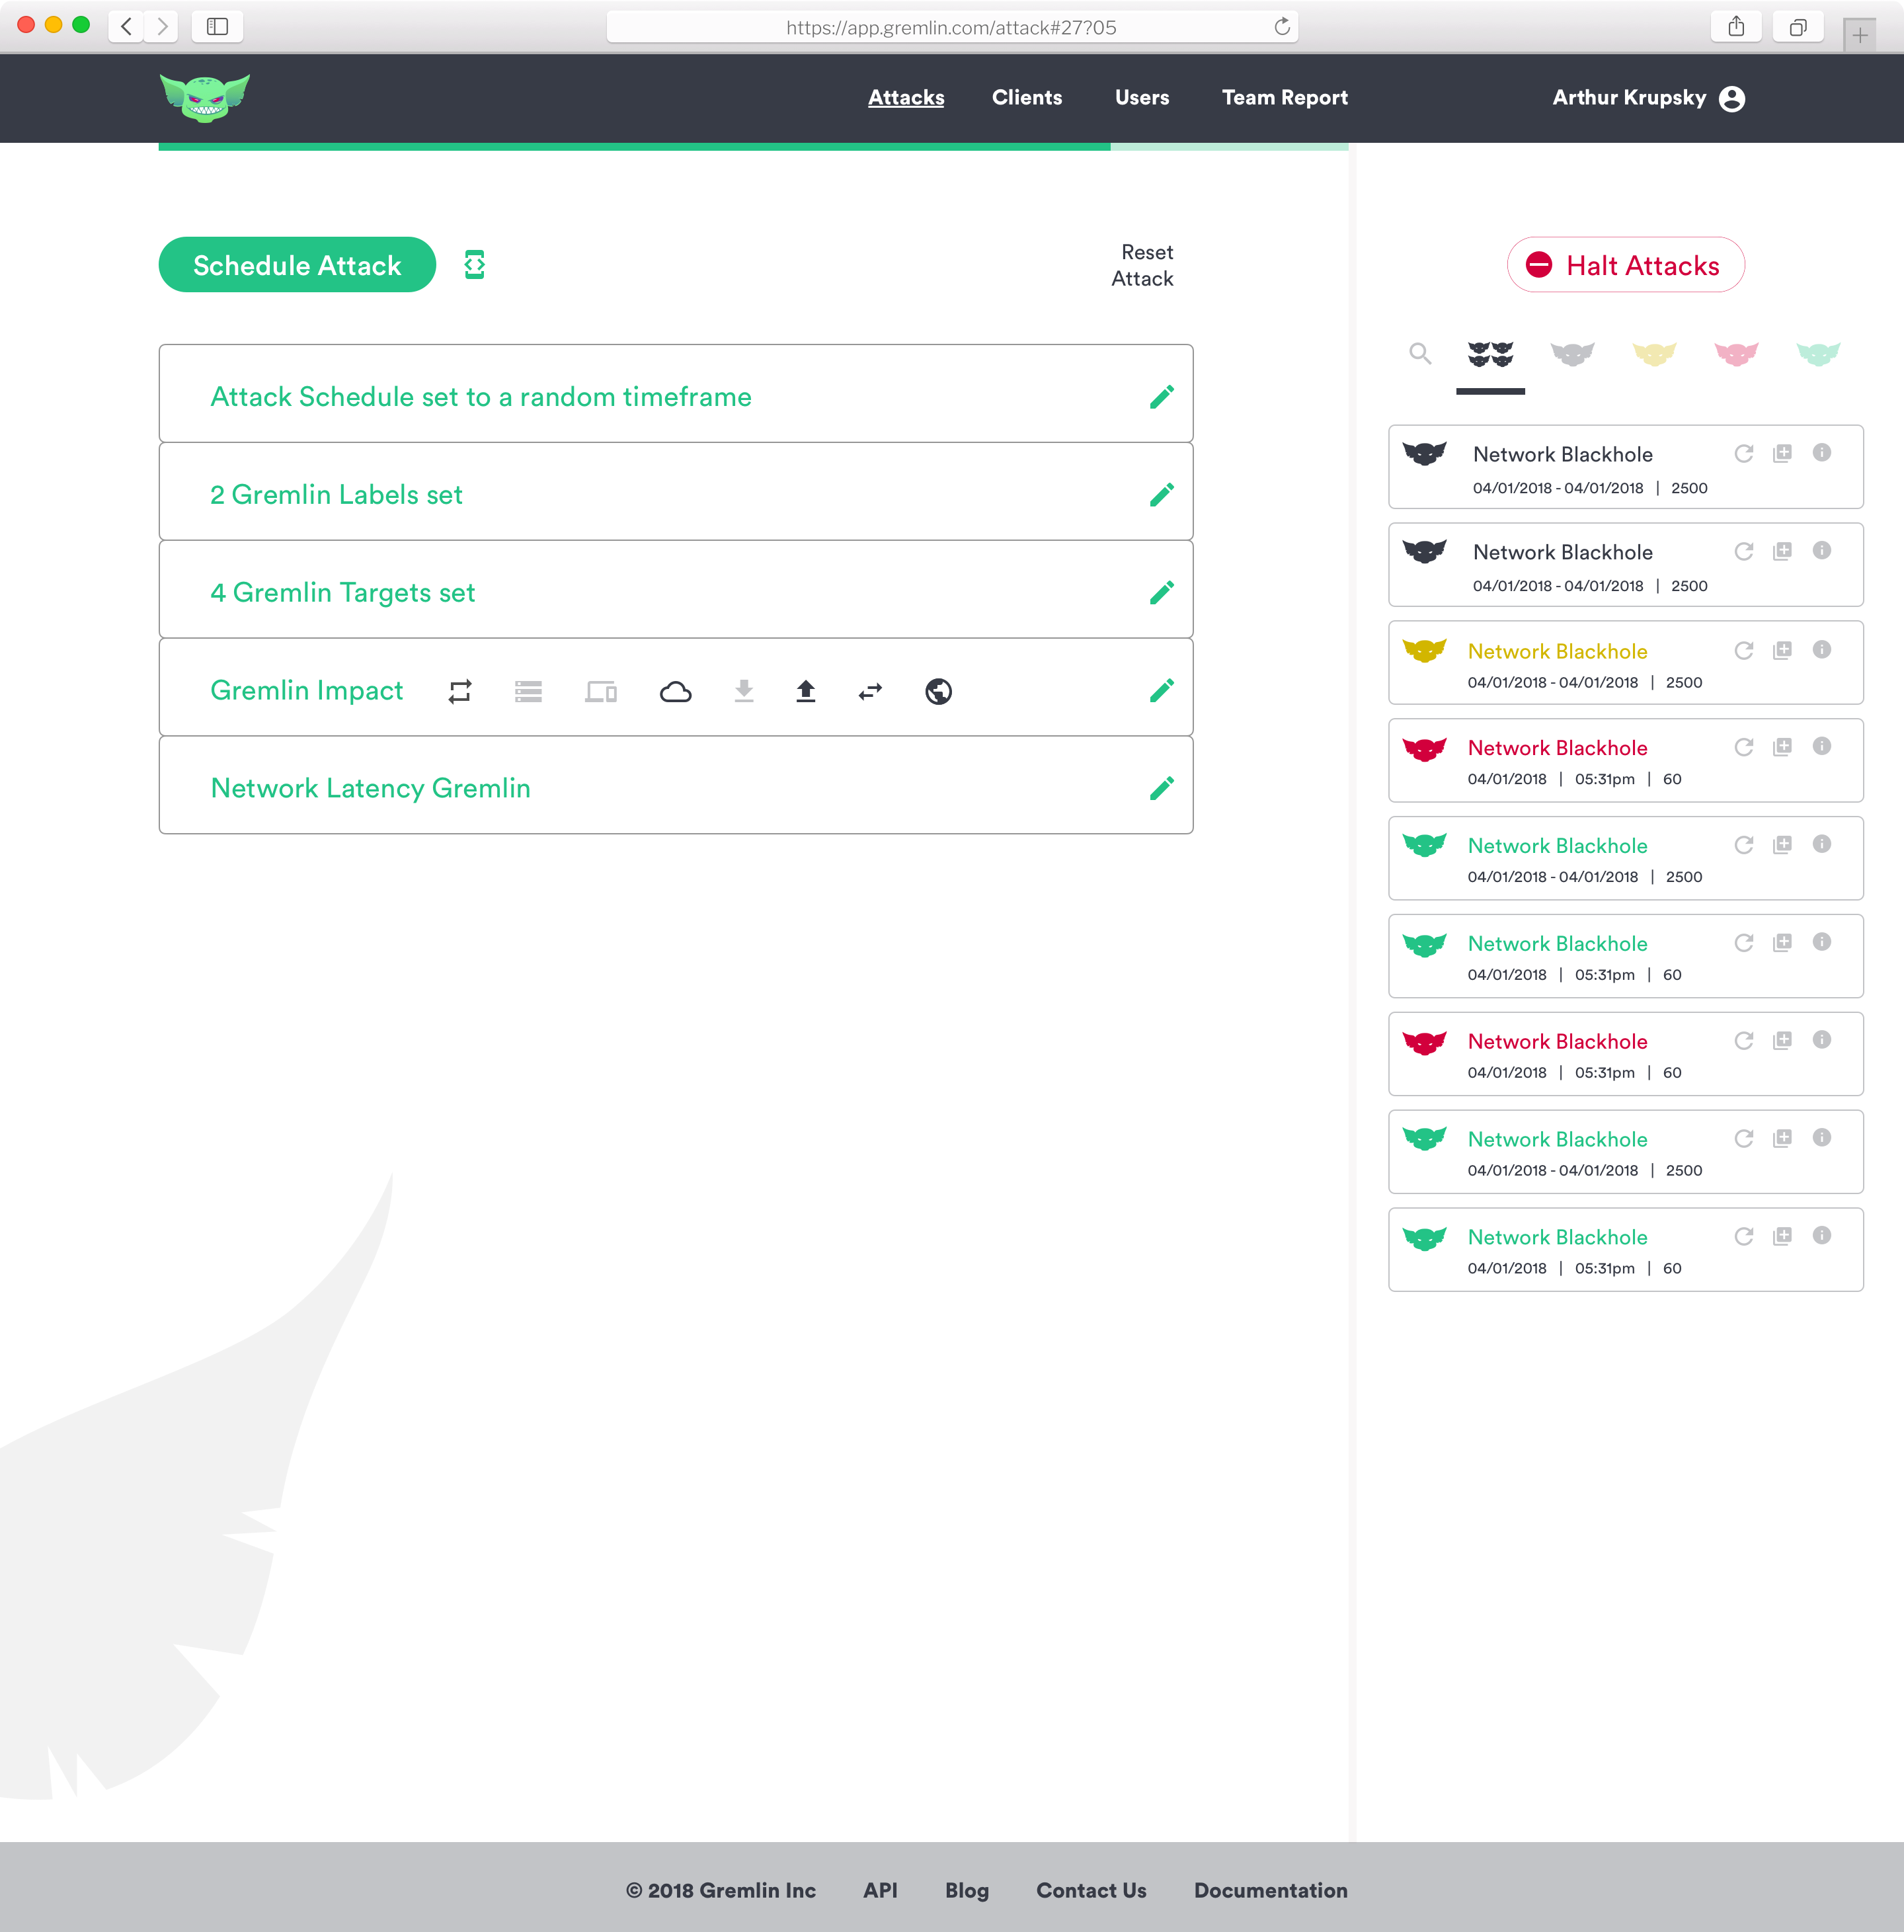Filter attacks by red gremlin tab
Viewport: 1904px width, 1932px height.
(x=1736, y=354)
